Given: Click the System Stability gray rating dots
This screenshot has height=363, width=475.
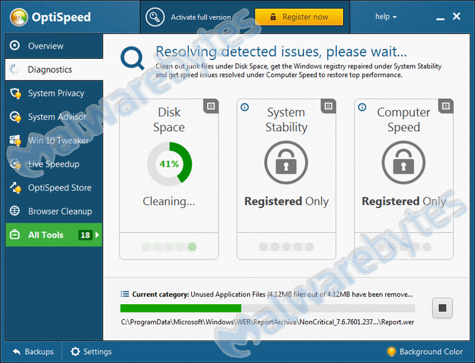Looking at the screenshot, I should pyautogui.click(x=286, y=247).
